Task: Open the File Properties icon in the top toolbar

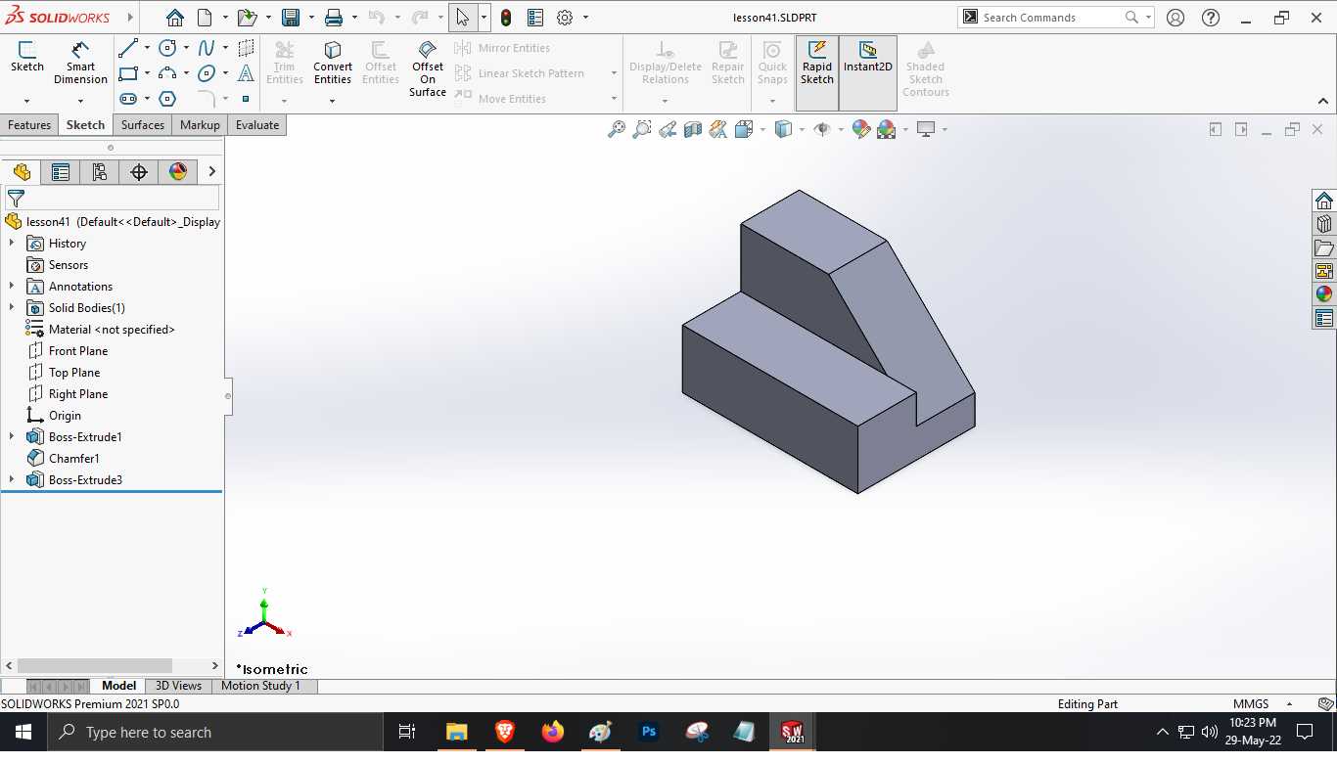Action: [x=535, y=18]
